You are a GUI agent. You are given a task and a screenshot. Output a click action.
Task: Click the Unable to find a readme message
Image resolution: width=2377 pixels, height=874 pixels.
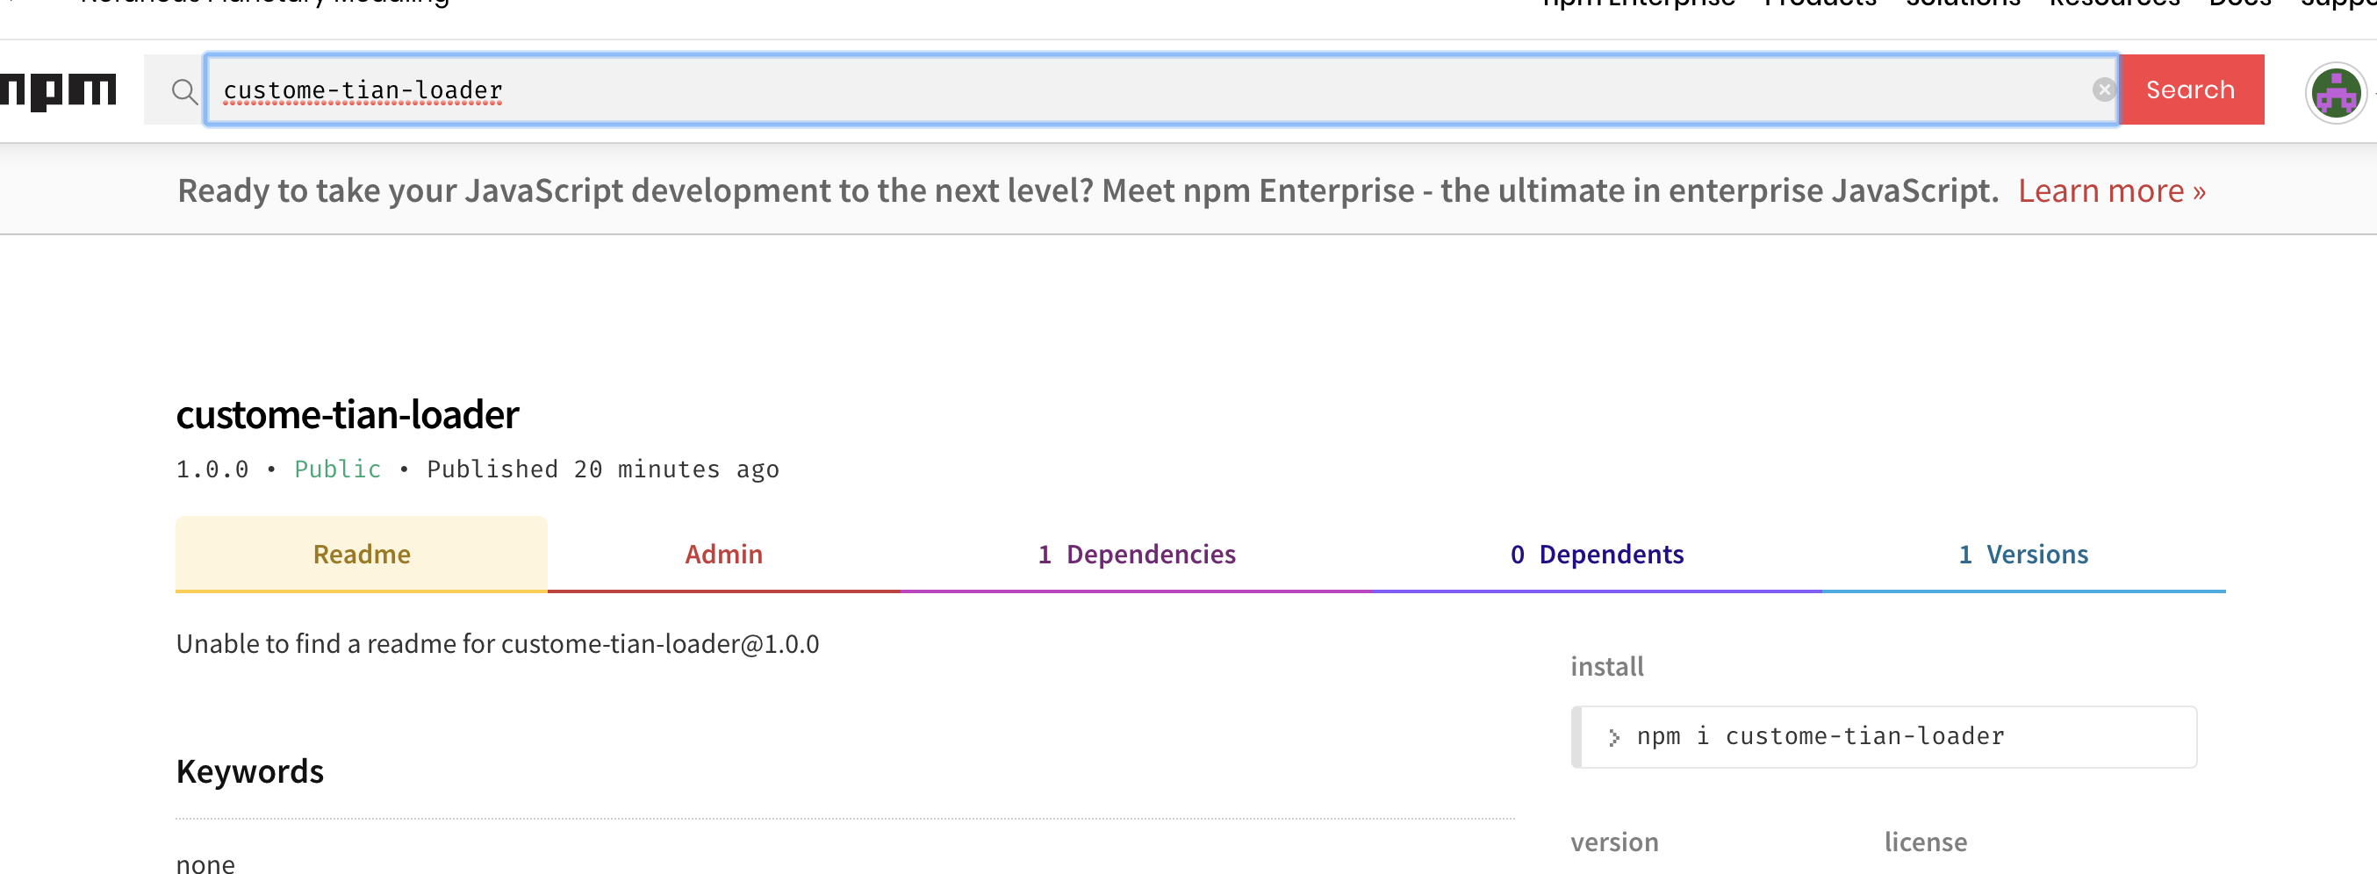coord(498,643)
